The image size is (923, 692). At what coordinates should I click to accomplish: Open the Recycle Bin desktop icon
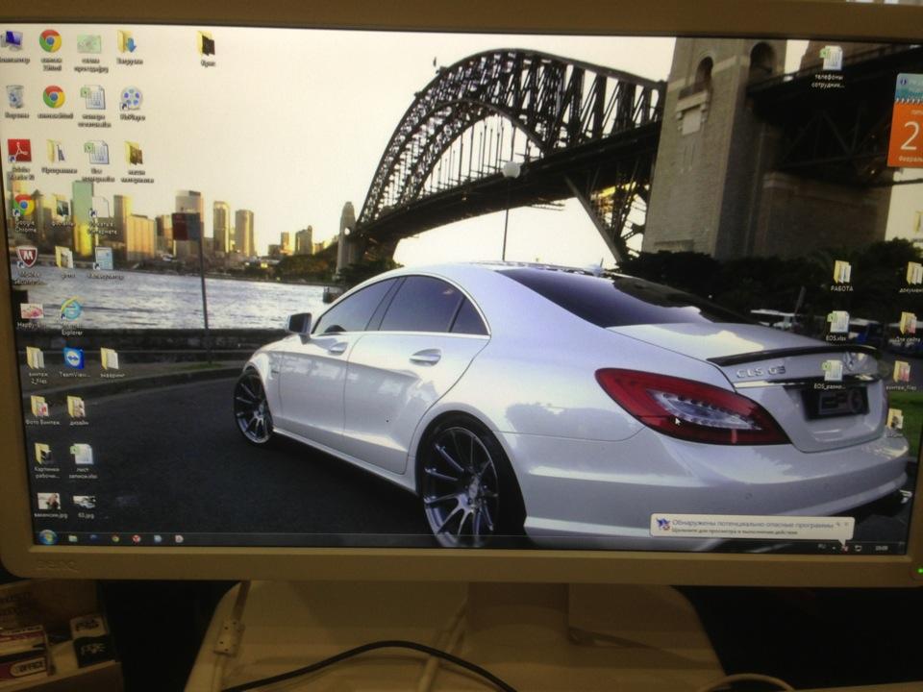point(15,97)
